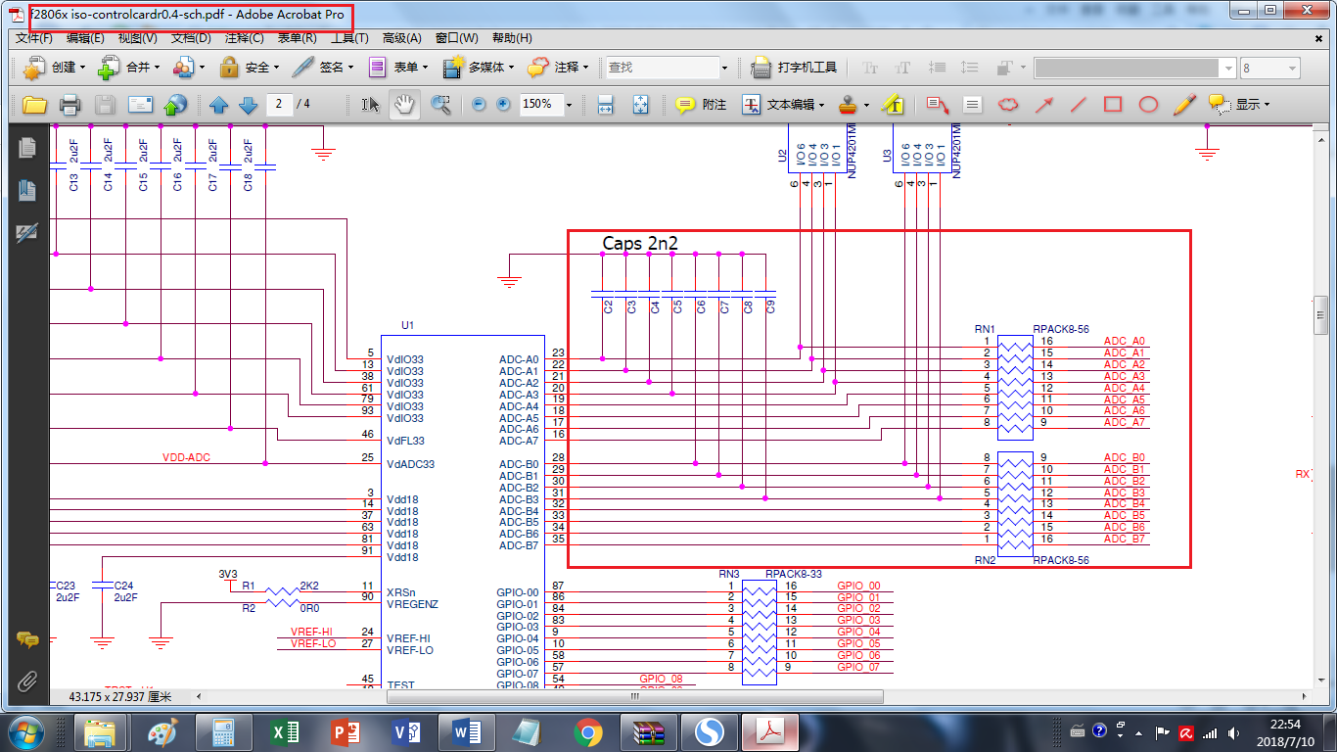Activate the text Select tool
Viewport: 1337px width, 752px height.
(370, 105)
